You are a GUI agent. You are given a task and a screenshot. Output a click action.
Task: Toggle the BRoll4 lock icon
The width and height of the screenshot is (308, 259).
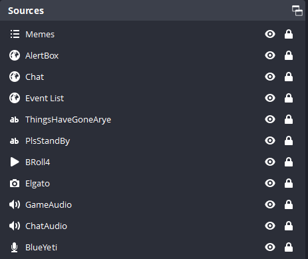289,162
